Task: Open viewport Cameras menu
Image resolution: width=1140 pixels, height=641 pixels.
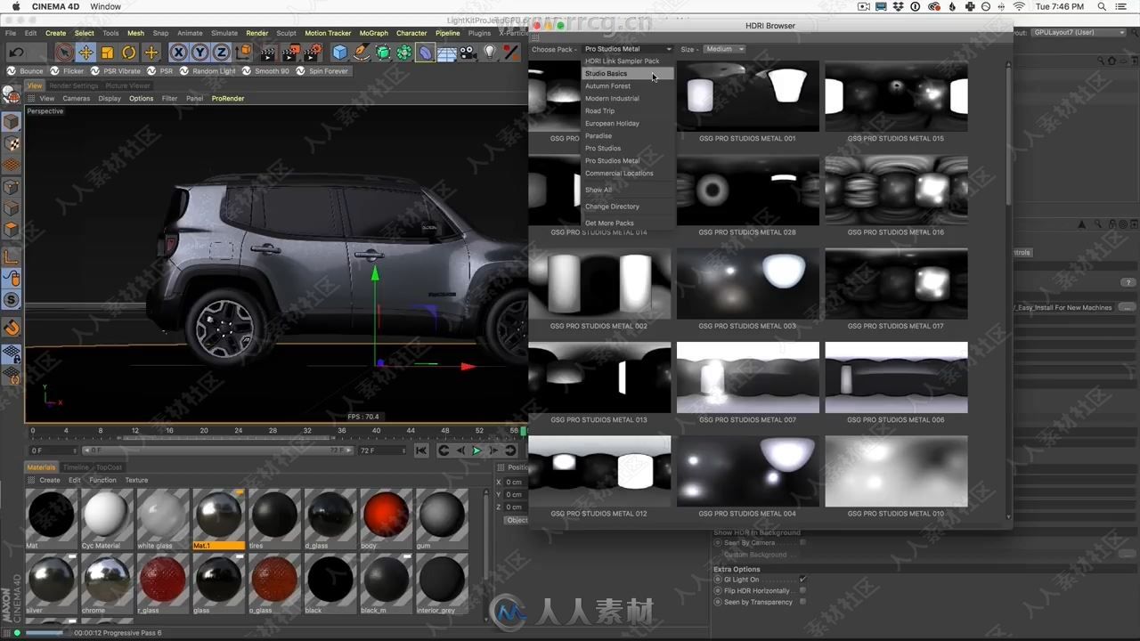Action: [76, 99]
